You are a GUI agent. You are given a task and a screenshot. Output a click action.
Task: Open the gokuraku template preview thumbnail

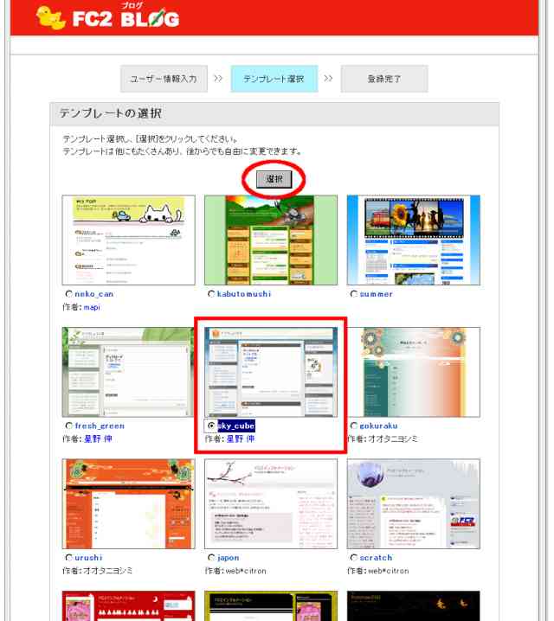pos(413,372)
